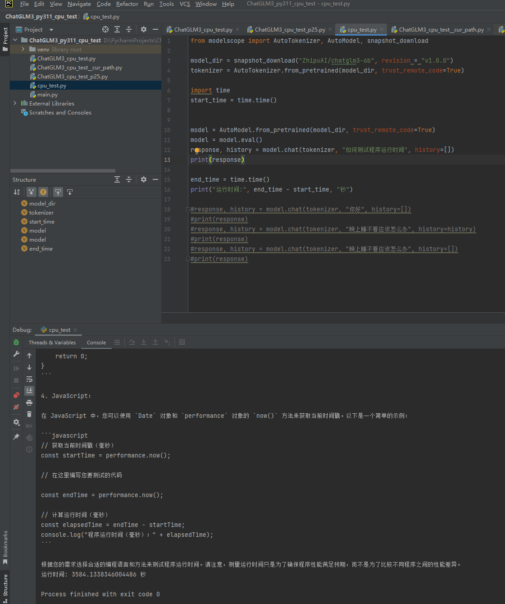Toggle Navigate from Source in Structure toolbar
505x604 pixels.
pyautogui.click(x=70, y=192)
